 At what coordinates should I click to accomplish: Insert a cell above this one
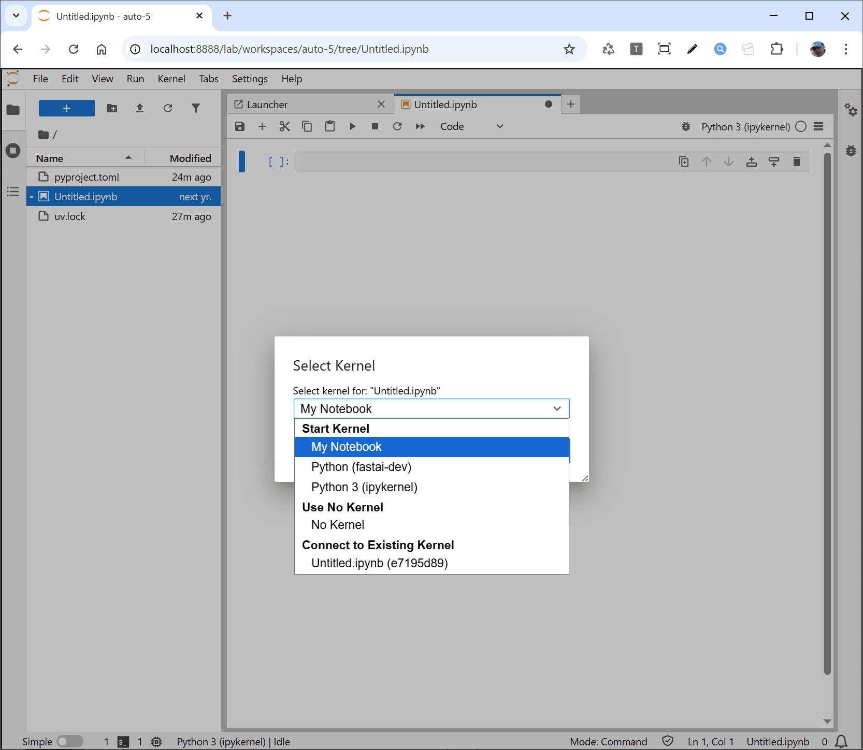point(752,162)
